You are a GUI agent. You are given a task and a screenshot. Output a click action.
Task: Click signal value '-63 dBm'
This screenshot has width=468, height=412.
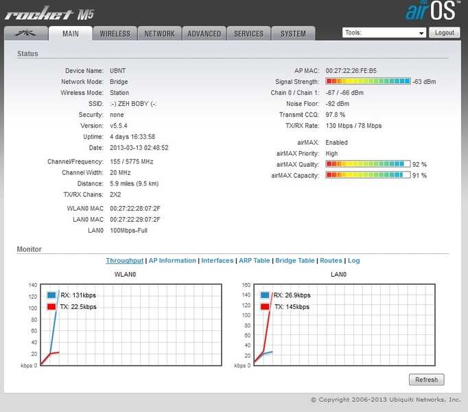click(424, 82)
